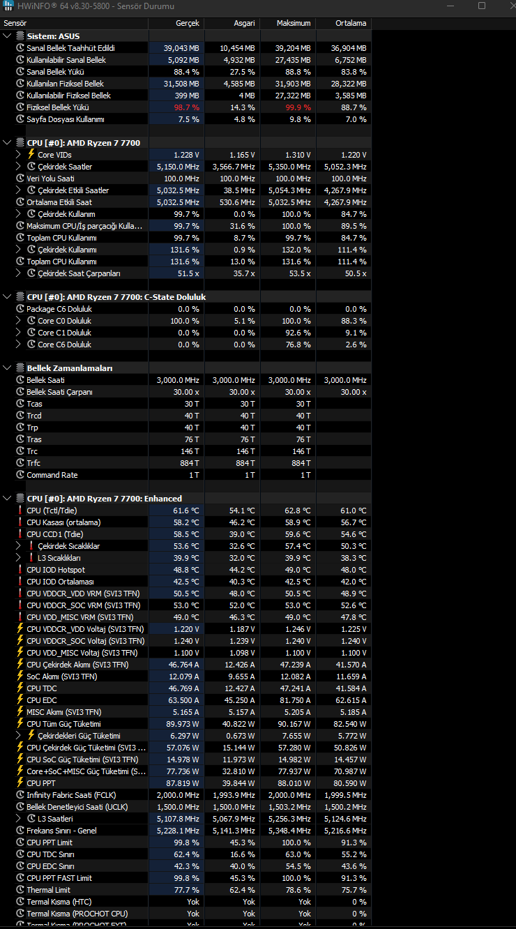
Task: Select the CPU PPT FAST Limit row label
Action: coord(59,878)
